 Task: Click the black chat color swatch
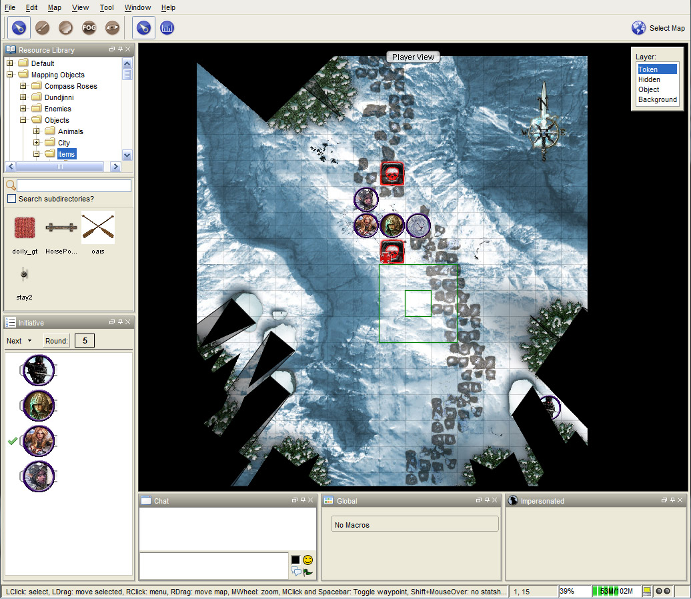coord(295,560)
